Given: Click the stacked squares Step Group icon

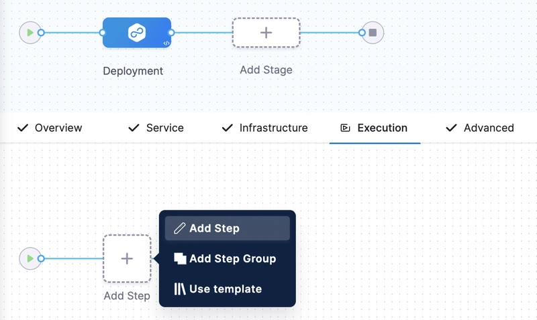Looking at the screenshot, I should click(180, 258).
